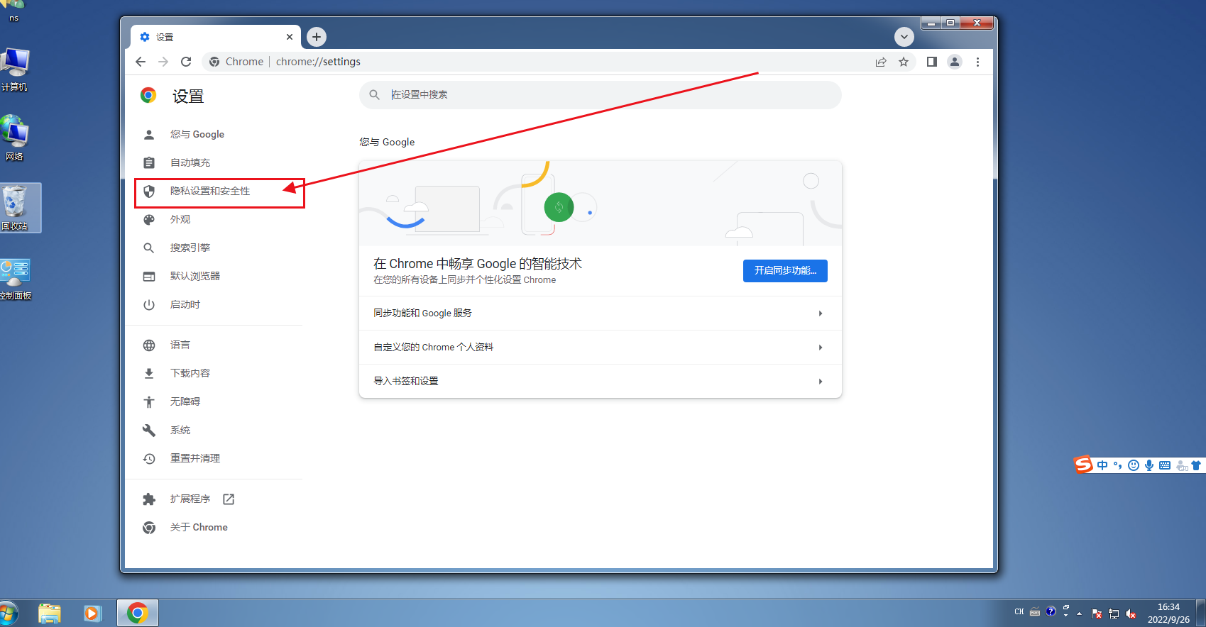Go back using the browser back arrow
This screenshot has height=627, width=1206.
[141, 62]
